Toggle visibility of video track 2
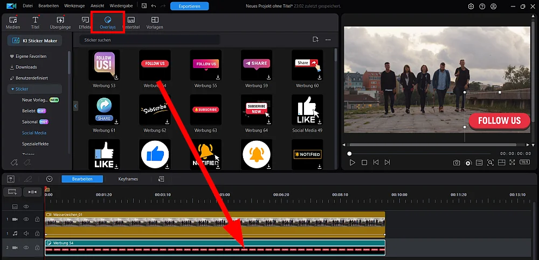Screen dimensions: 539x260 26,247
